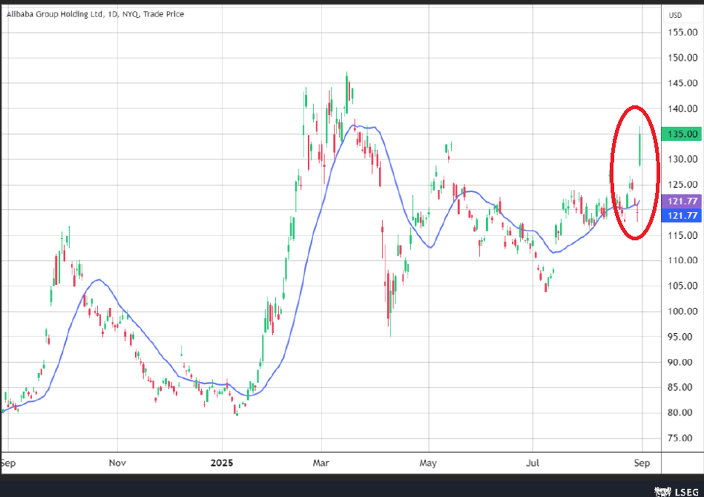Click the Nov date axis label
This screenshot has height=497, width=704.
coord(117,463)
